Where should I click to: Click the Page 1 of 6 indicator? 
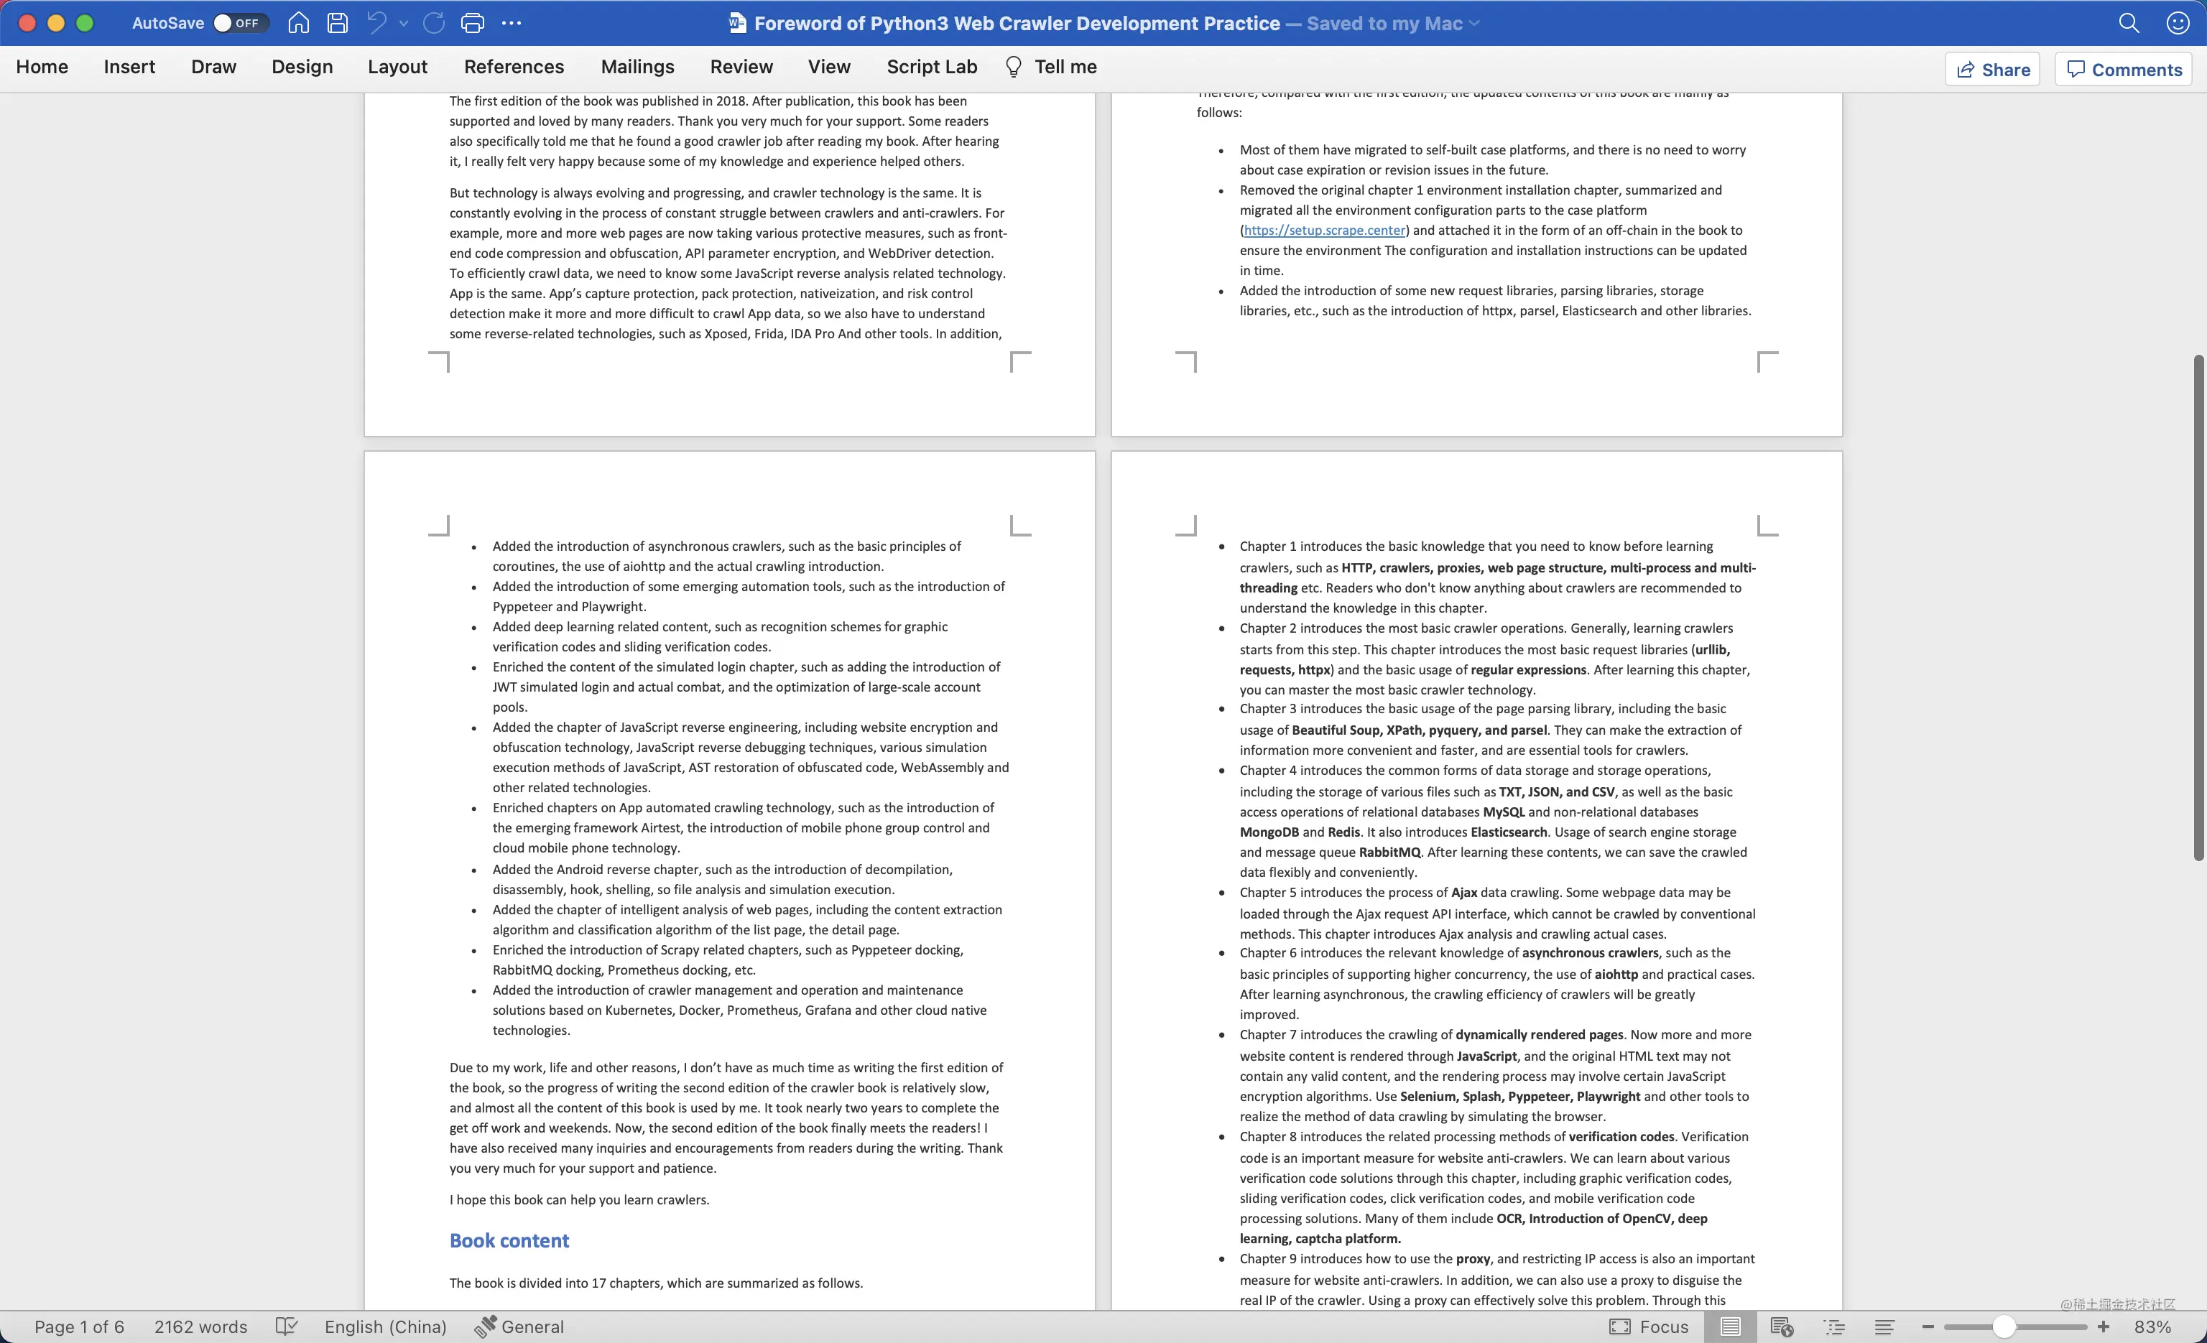click(x=79, y=1327)
